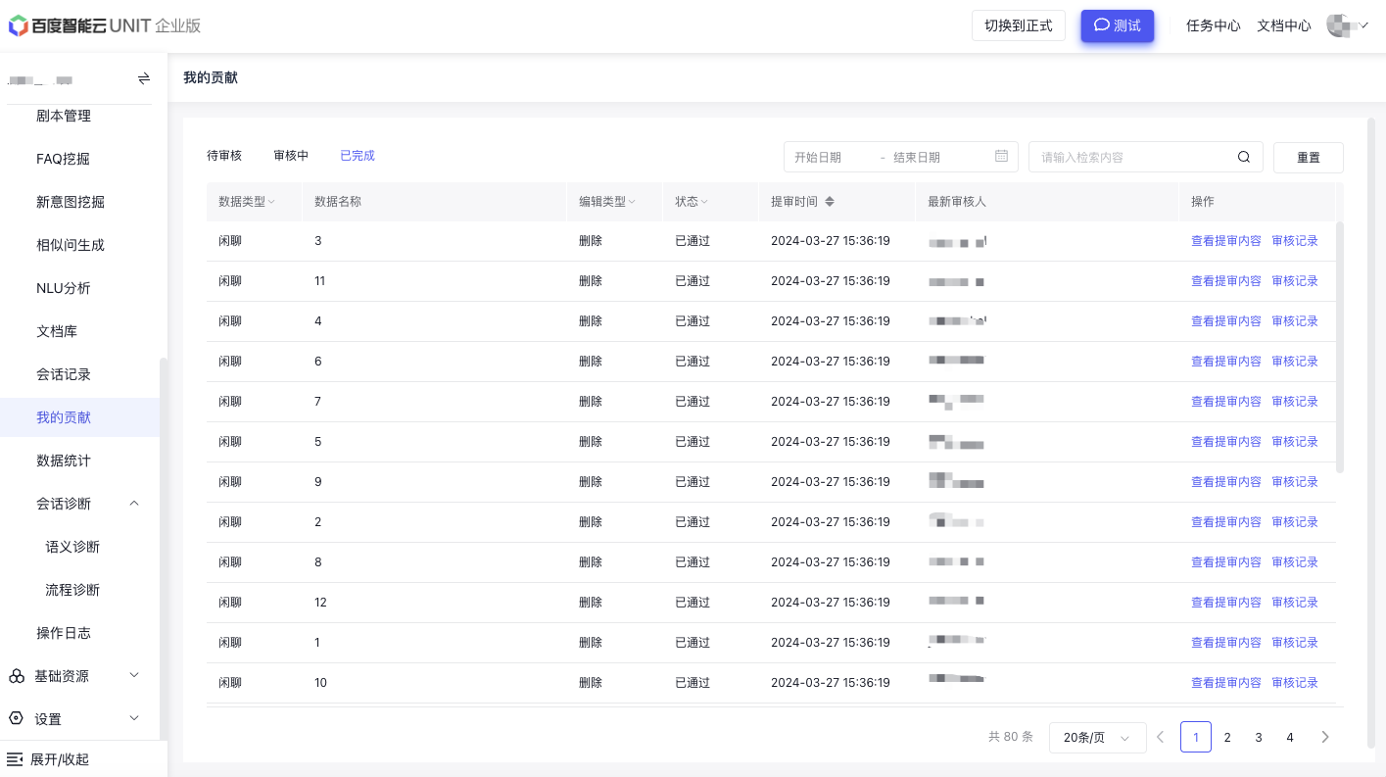Click the sidebar vertical scrollbar
Viewport: 1386px width, 777px height.
[x=164, y=549]
